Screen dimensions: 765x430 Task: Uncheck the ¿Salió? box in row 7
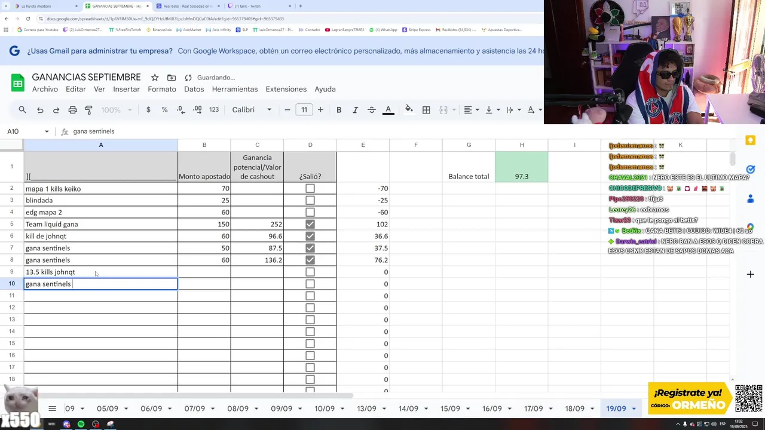click(310, 248)
